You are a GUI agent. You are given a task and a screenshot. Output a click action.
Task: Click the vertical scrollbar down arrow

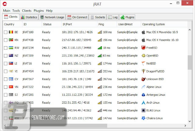pos(190,121)
